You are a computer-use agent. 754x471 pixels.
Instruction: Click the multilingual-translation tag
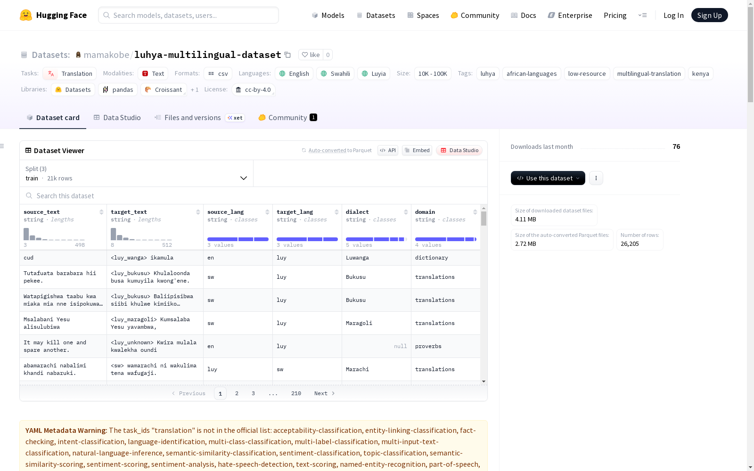point(649,73)
